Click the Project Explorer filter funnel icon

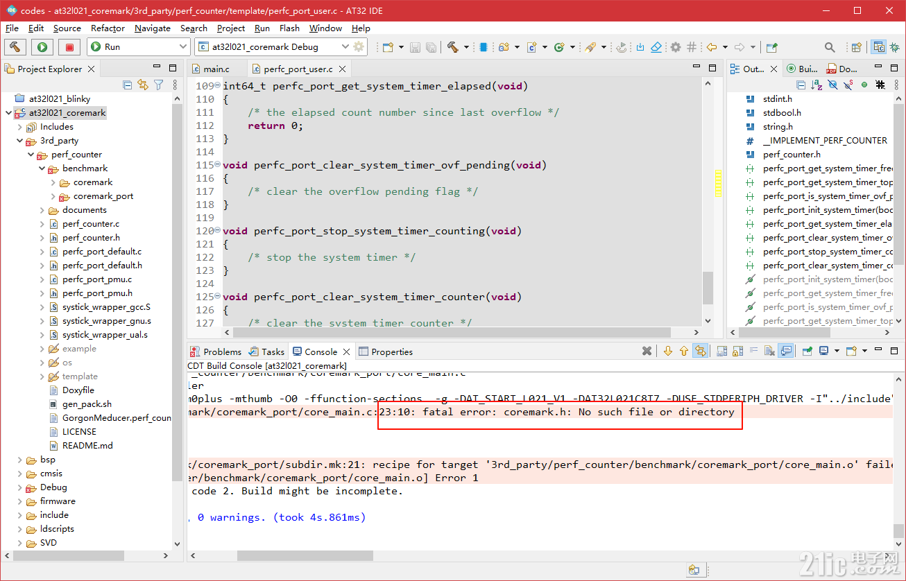(159, 85)
